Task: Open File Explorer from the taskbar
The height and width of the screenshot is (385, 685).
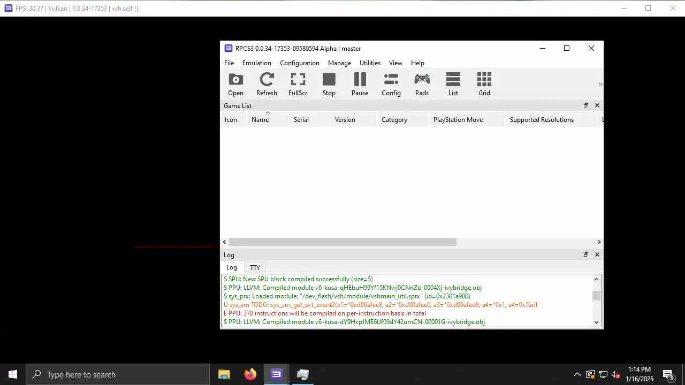Action: pyautogui.click(x=224, y=374)
